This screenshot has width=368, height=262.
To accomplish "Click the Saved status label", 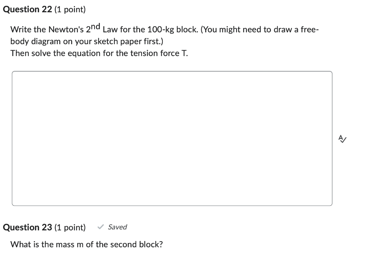I will pyautogui.click(x=118, y=227).
